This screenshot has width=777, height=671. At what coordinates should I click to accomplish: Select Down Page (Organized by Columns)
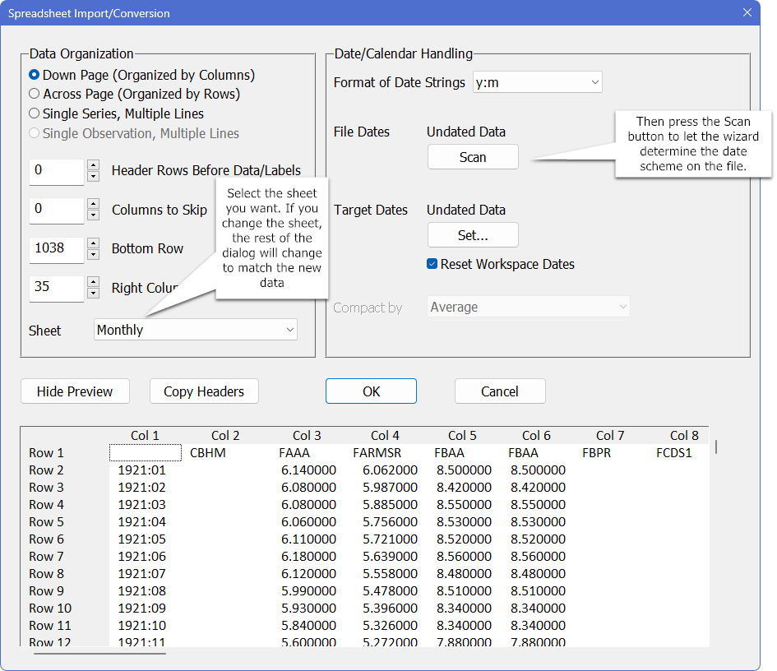click(35, 75)
